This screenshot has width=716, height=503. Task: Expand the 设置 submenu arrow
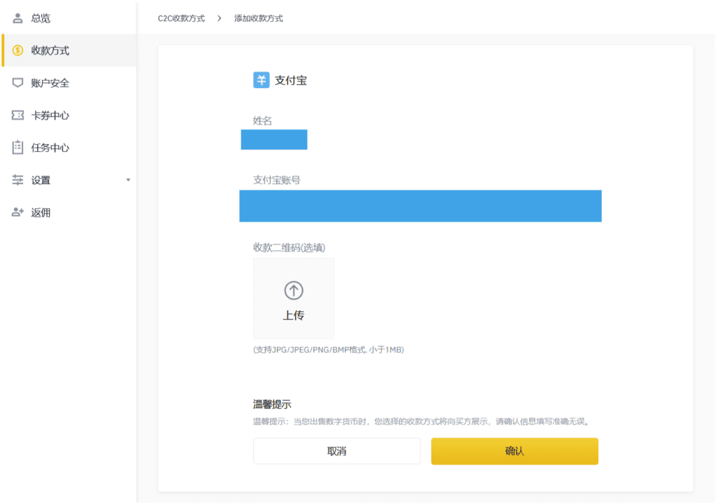128,180
